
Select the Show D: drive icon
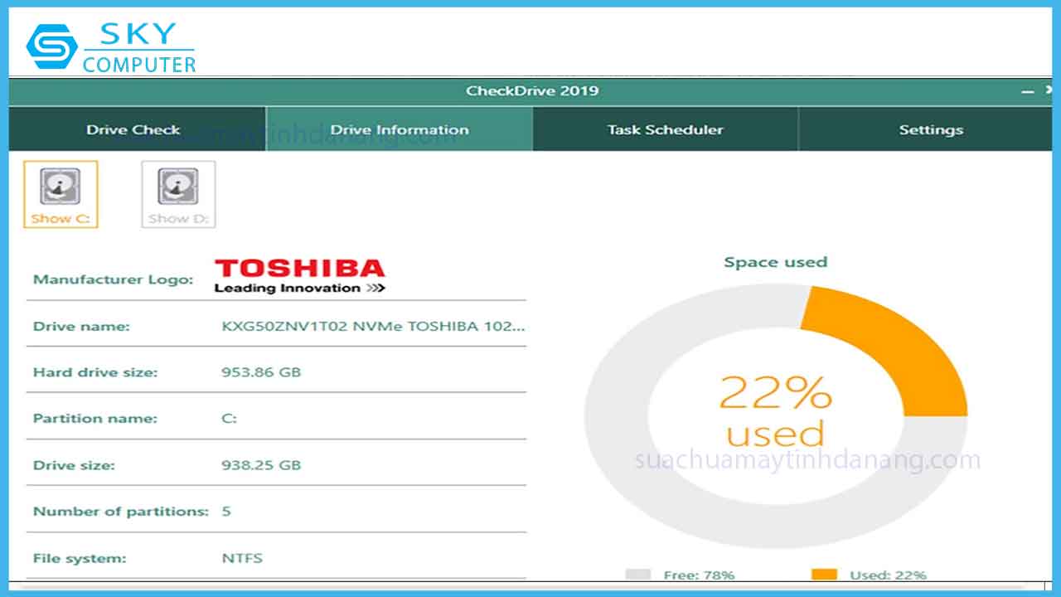tap(178, 194)
